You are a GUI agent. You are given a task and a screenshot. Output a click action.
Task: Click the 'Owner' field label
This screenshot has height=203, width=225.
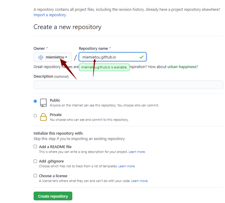pos(39,49)
